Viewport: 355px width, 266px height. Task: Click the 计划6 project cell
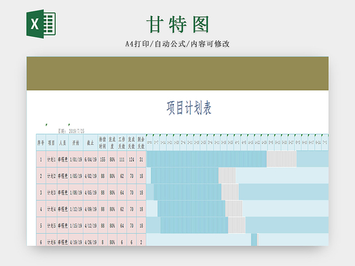click(51, 240)
